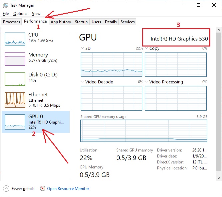Switch to the Processes tab
Screen dimensions: 222x197
tap(11, 22)
